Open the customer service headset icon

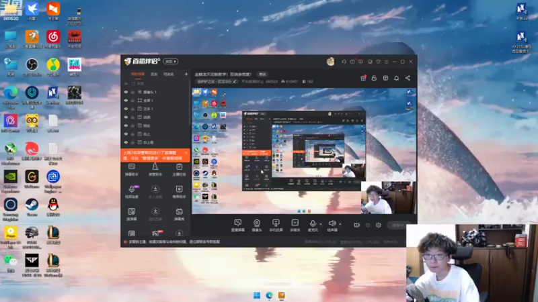[x=344, y=62]
